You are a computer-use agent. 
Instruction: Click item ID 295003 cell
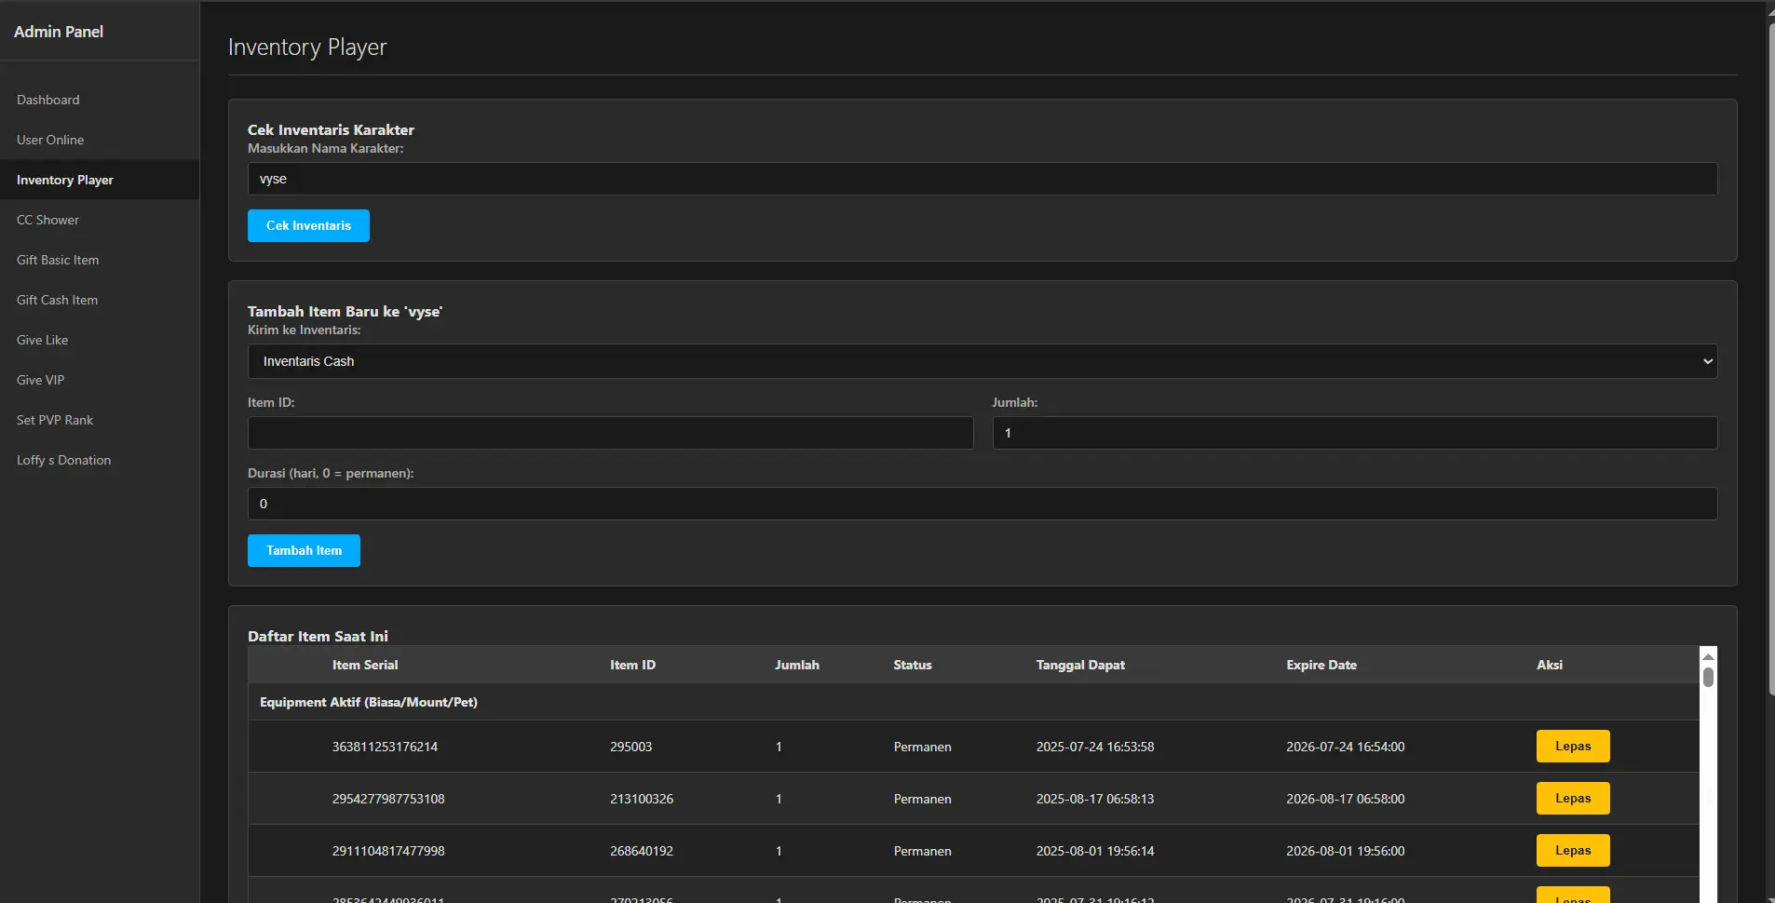pos(631,747)
